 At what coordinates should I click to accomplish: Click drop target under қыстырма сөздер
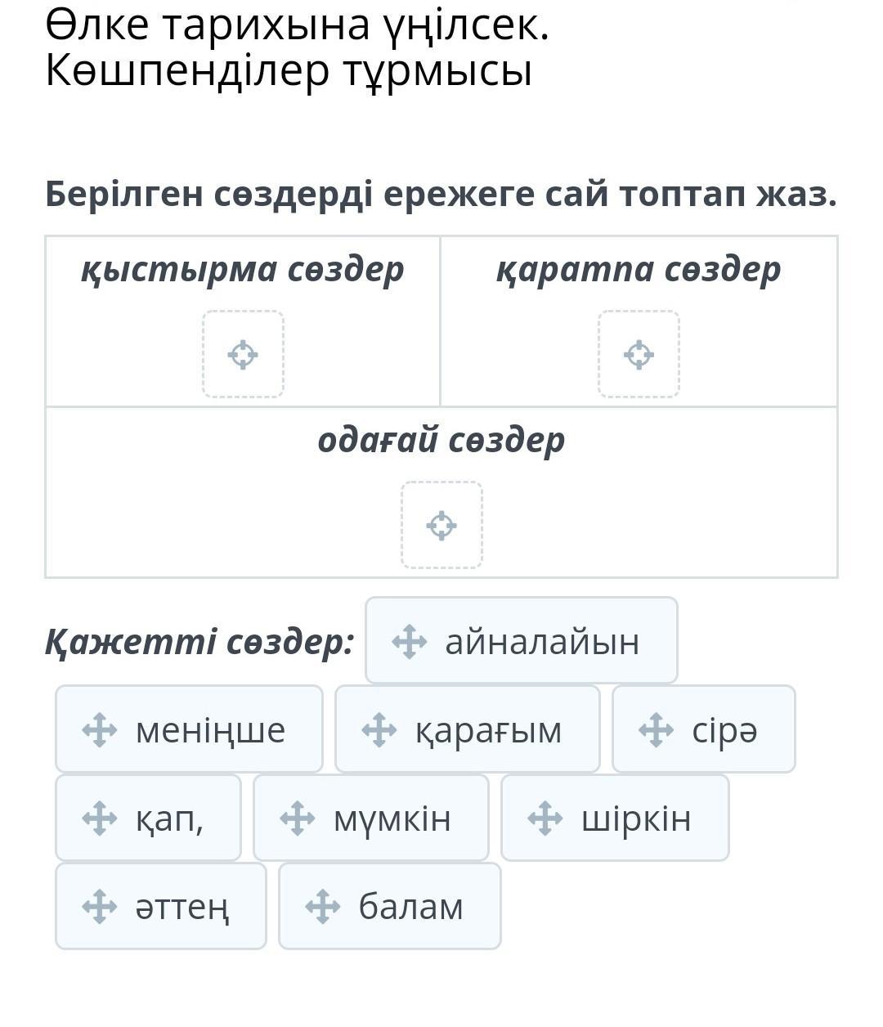point(243,354)
